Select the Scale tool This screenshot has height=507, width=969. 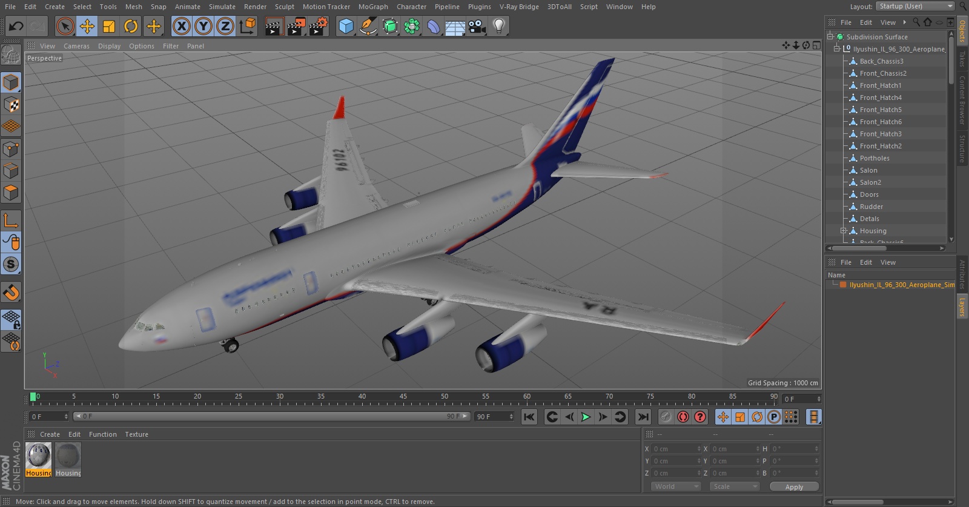pyautogui.click(x=109, y=26)
